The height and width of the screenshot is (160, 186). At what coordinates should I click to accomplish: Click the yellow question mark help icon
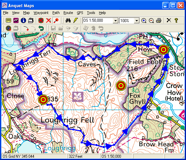click(x=176, y=20)
